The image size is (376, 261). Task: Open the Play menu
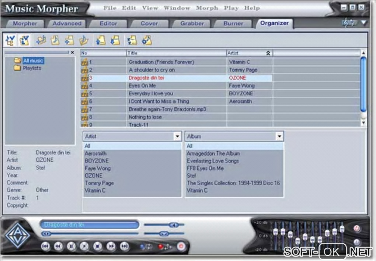[231, 8]
